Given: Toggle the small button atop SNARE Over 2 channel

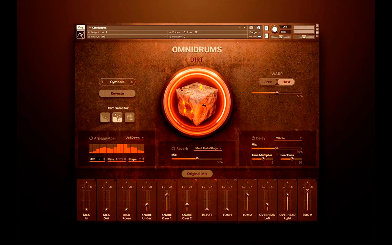Looking at the screenshot, I should tap(195, 180).
